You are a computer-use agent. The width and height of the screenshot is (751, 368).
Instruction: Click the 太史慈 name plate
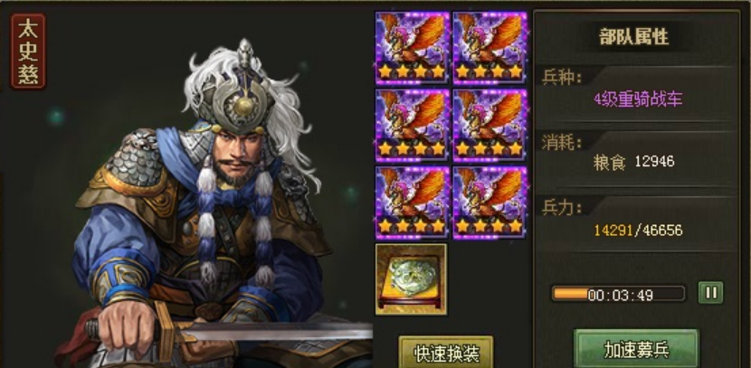(x=28, y=52)
